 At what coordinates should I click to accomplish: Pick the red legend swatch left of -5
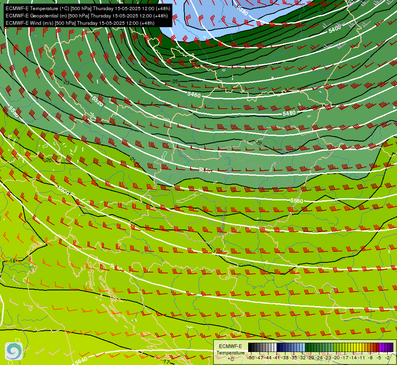377,347
